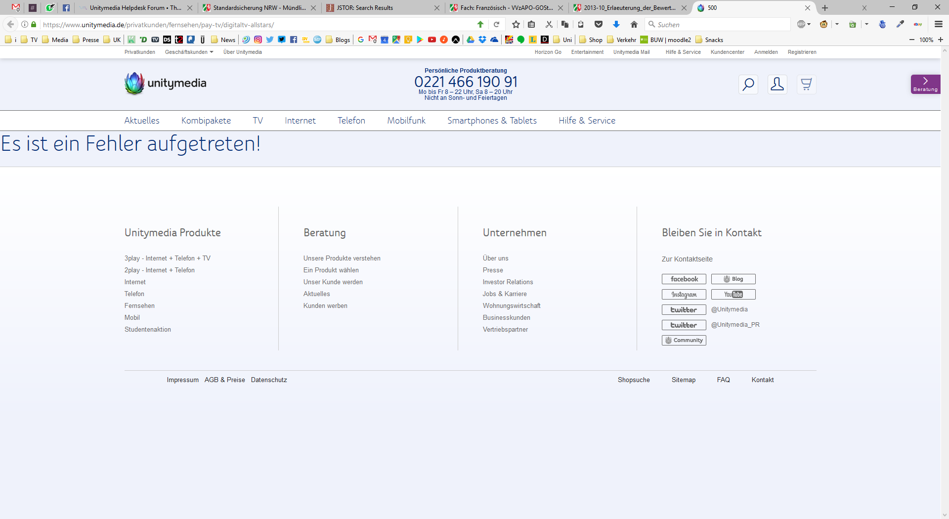This screenshot has height=519, width=949.
Task: Zoom in with the plus button
Action: click(941, 40)
